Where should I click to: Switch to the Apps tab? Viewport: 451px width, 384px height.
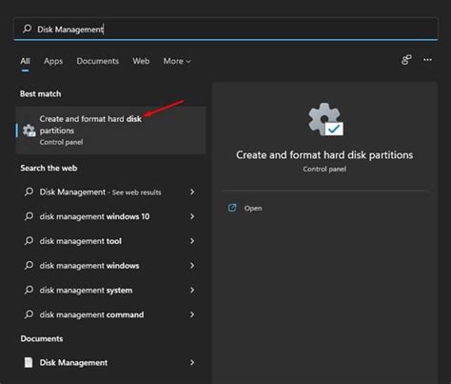point(53,61)
